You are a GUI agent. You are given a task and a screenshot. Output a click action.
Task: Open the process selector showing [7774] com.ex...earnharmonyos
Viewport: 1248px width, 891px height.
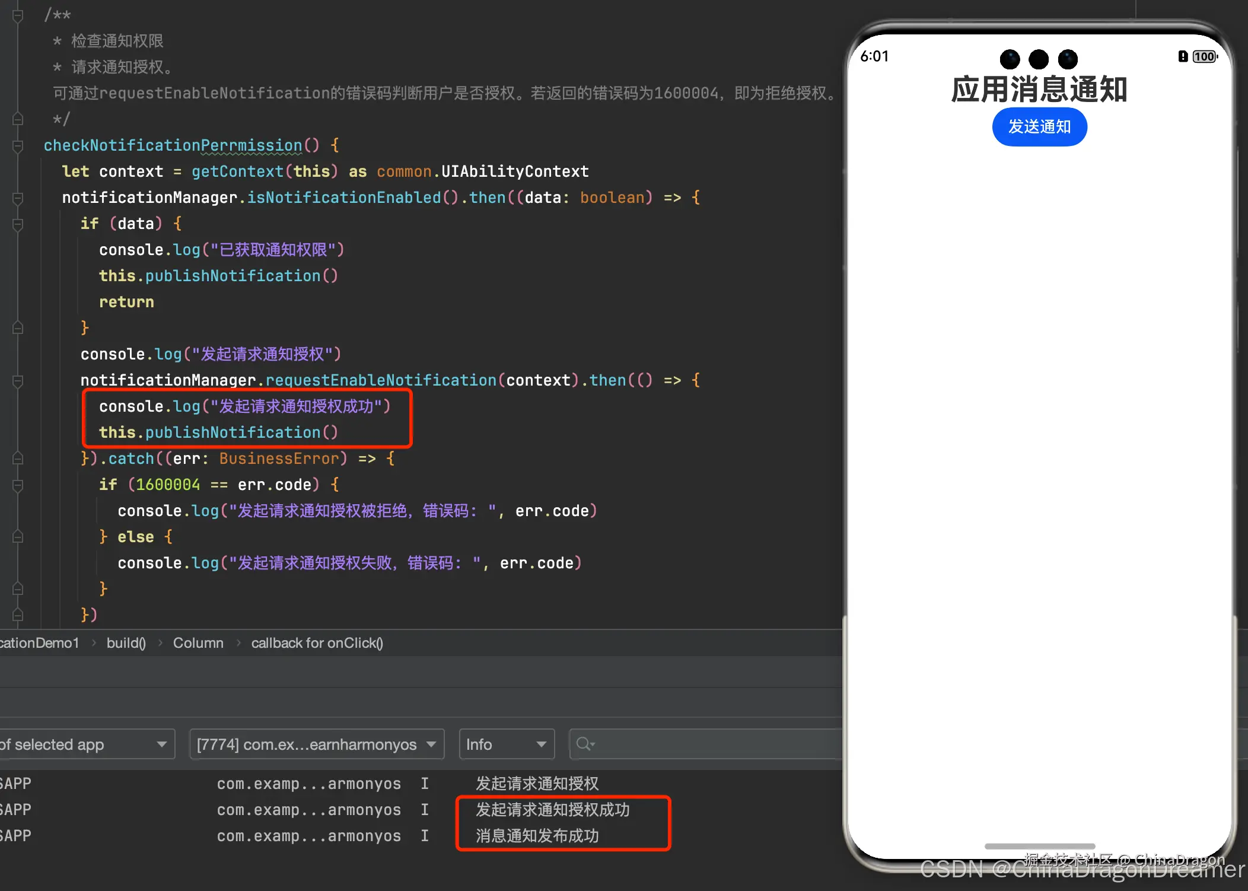click(x=316, y=744)
